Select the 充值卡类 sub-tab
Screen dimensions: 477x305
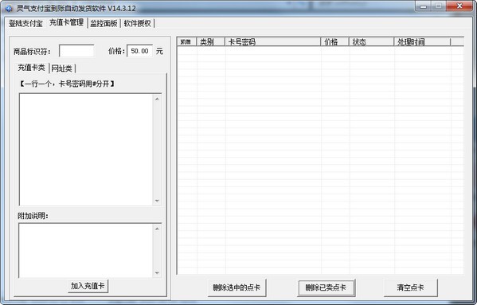point(31,68)
